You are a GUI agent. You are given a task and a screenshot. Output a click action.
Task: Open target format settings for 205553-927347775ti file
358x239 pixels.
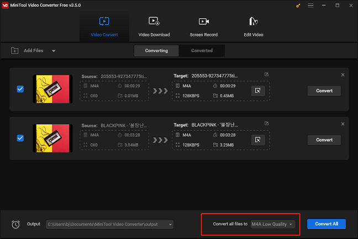click(258, 91)
